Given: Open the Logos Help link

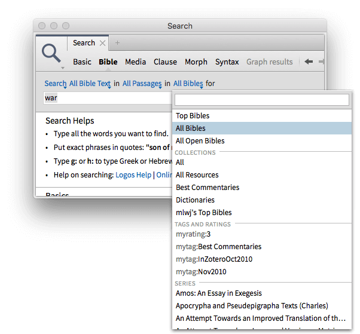Looking at the screenshot, I should (x=133, y=174).
